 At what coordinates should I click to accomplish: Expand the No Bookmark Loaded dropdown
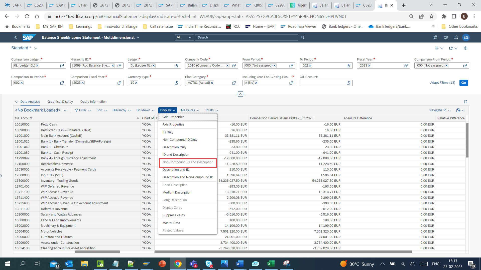coord(65,110)
